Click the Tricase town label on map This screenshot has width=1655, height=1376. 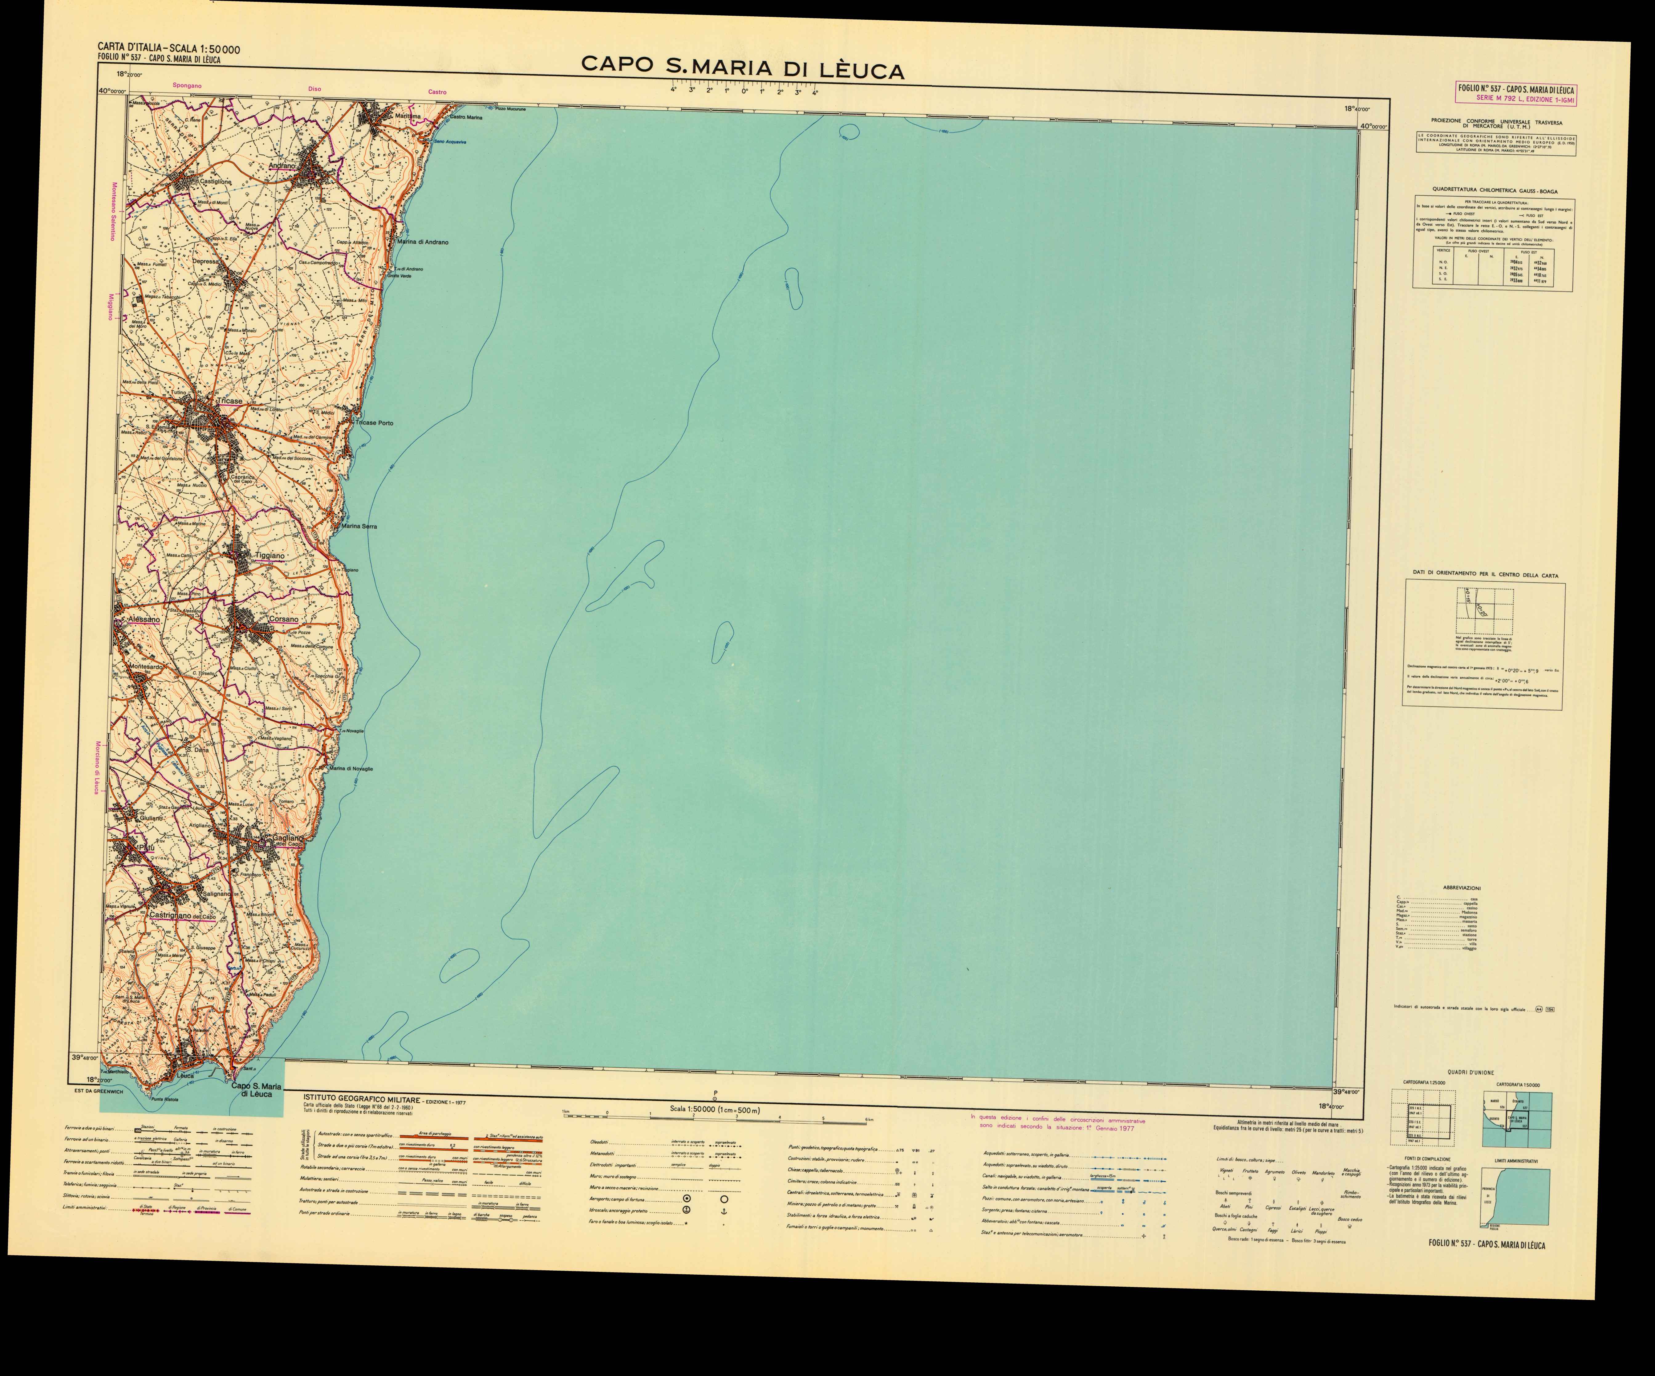point(229,401)
